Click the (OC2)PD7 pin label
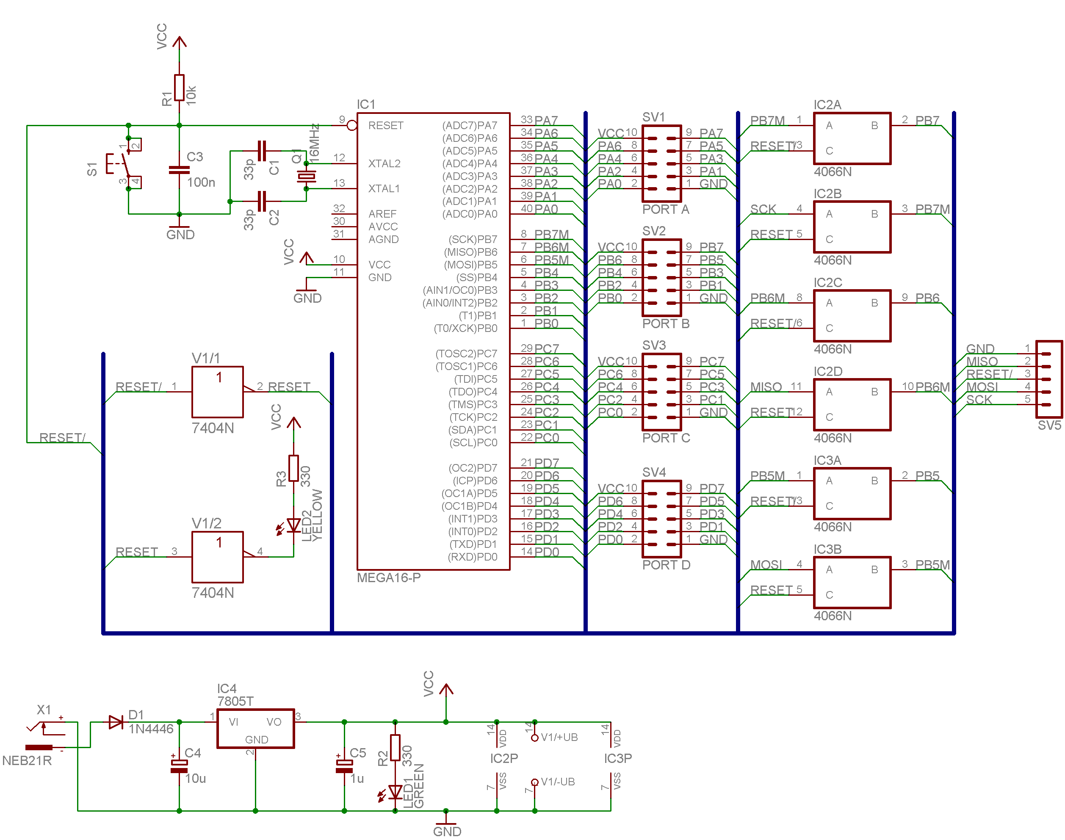The height and width of the screenshot is (840, 1065). (x=472, y=468)
